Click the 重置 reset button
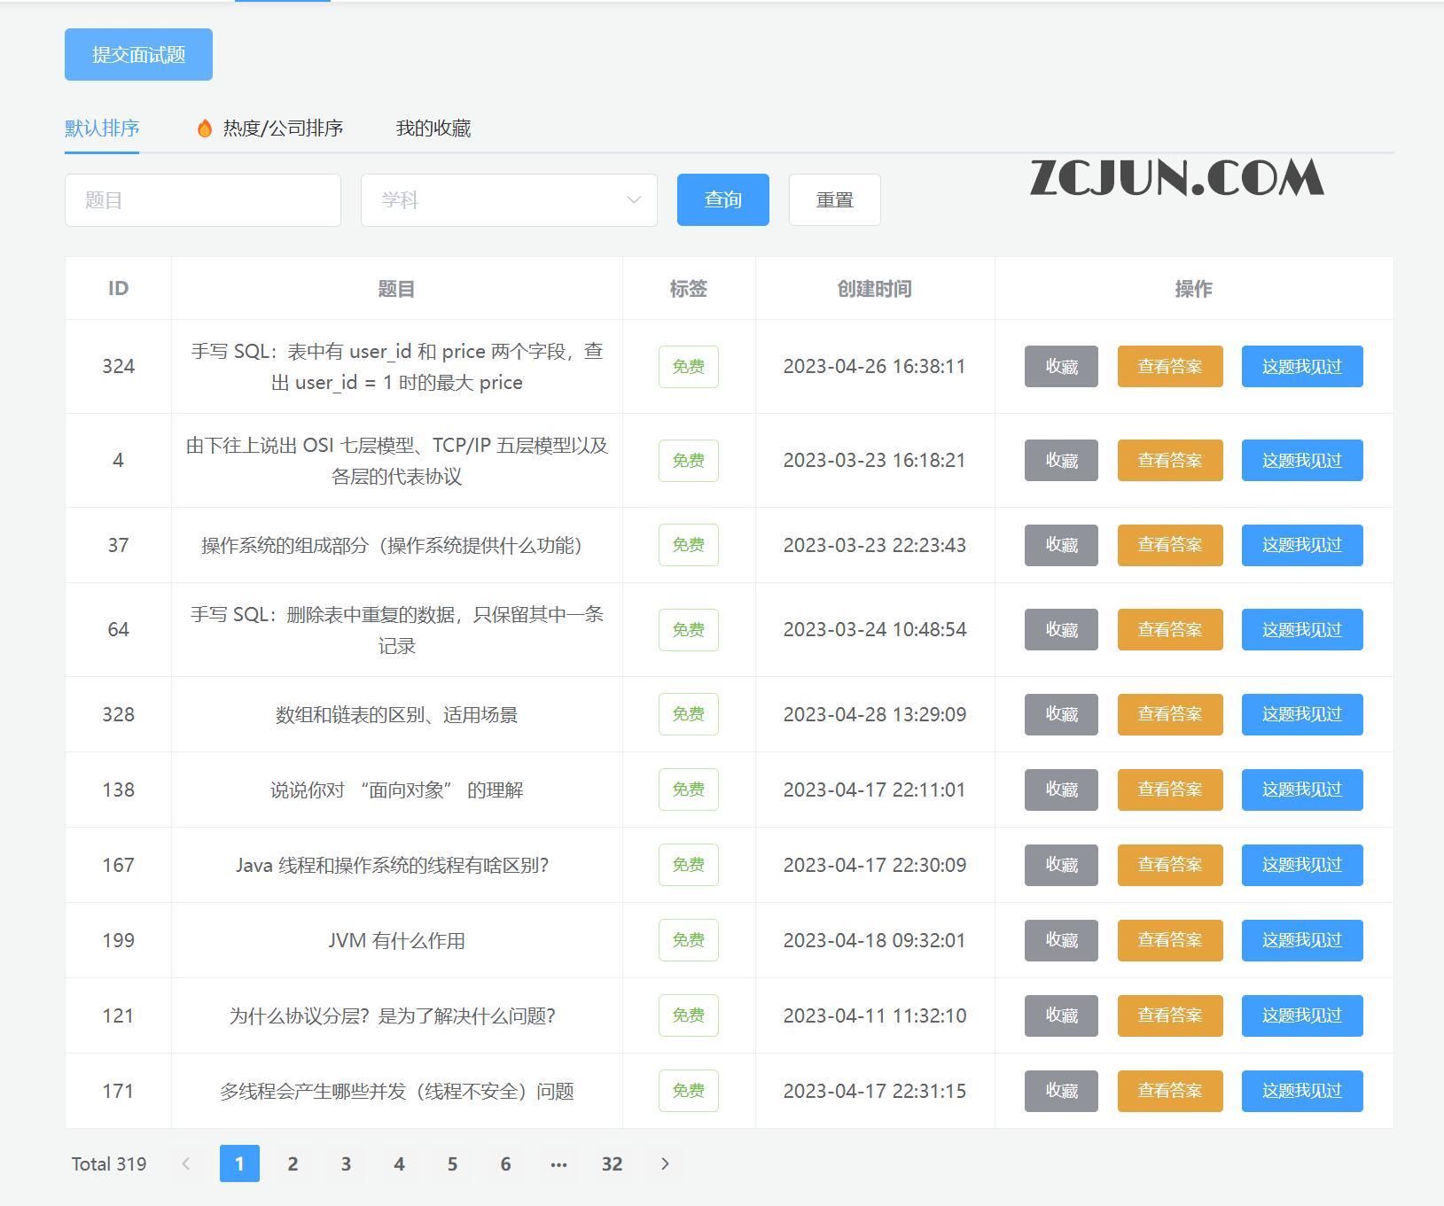The height and width of the screenshot is (1206, 1444). coord(834,199)
